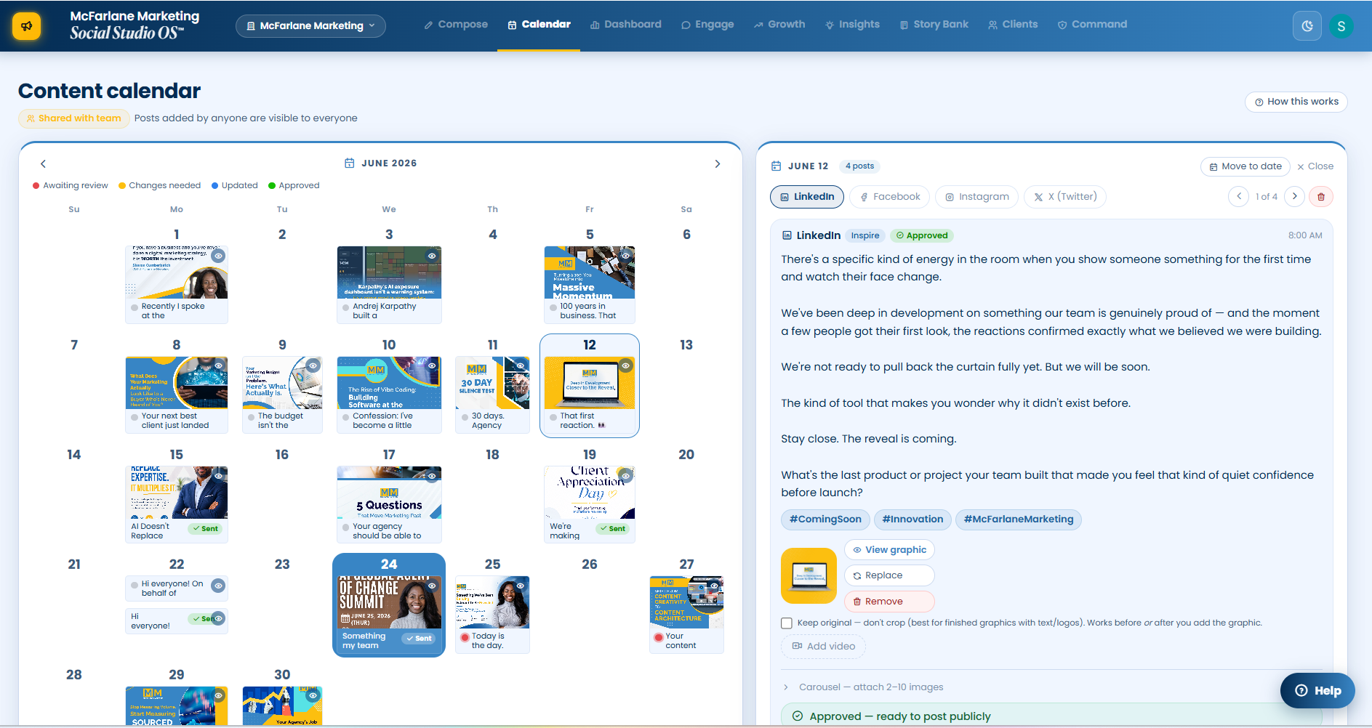Select the LinkedIn platform tab
Viewport: 1372px width, 728px height.
807,197
